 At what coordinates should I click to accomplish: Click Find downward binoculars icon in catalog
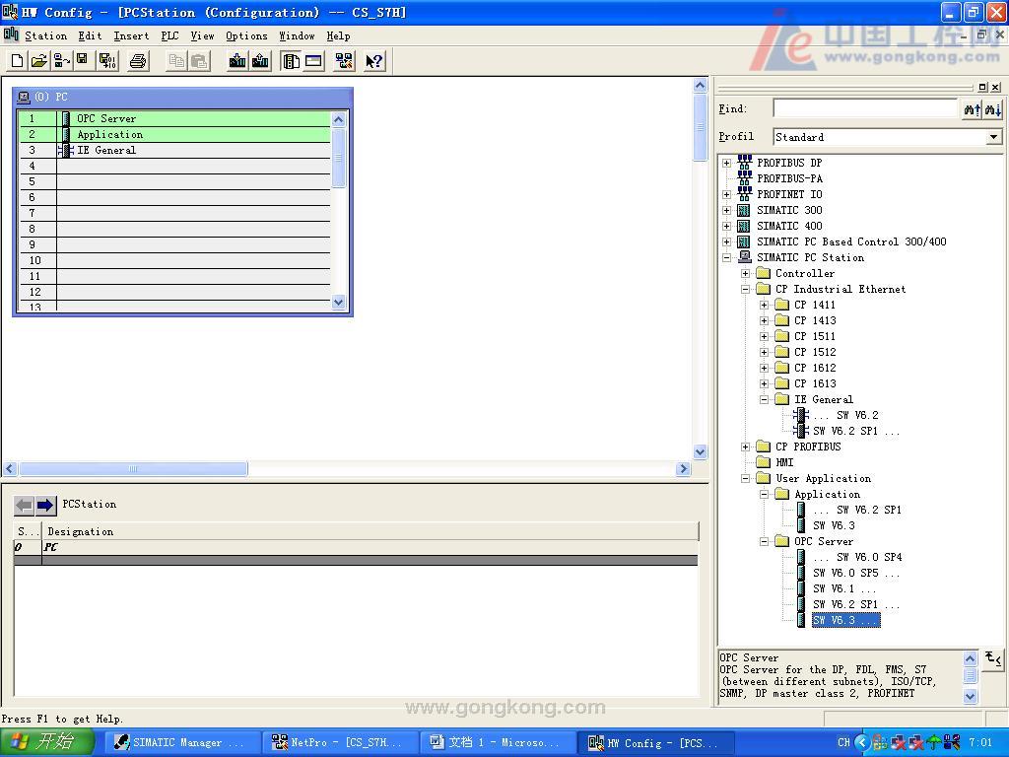tap(993, 110)
